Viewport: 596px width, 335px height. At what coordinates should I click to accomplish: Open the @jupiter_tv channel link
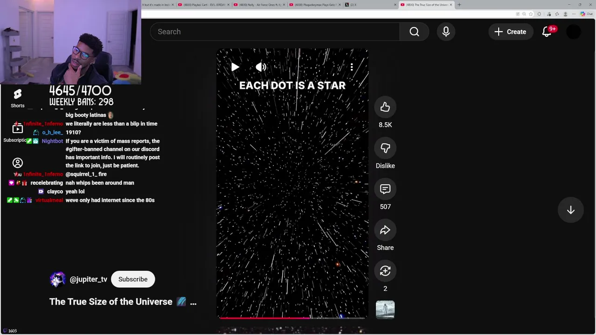[88, 279]
